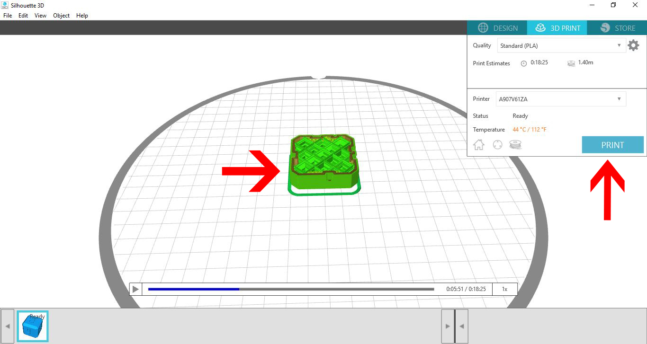Open the Quality Standard (PLA) dropdown
This screenshot has width=647, height=344.
(x=561, y=46)
